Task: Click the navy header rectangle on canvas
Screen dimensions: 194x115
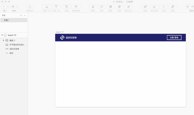Action: 121,38
